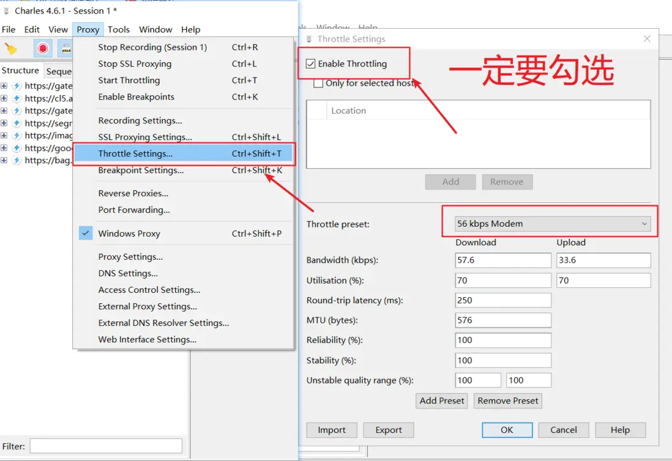This screenshot has height=461, width=672.
Task: Open Port Forwarding... menu item
Action: [x=184, y=210]
